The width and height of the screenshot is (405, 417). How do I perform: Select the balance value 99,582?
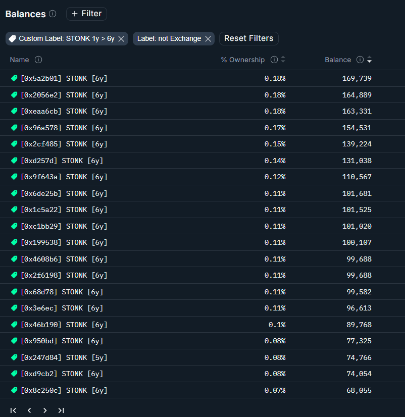(x=359, y=292)
